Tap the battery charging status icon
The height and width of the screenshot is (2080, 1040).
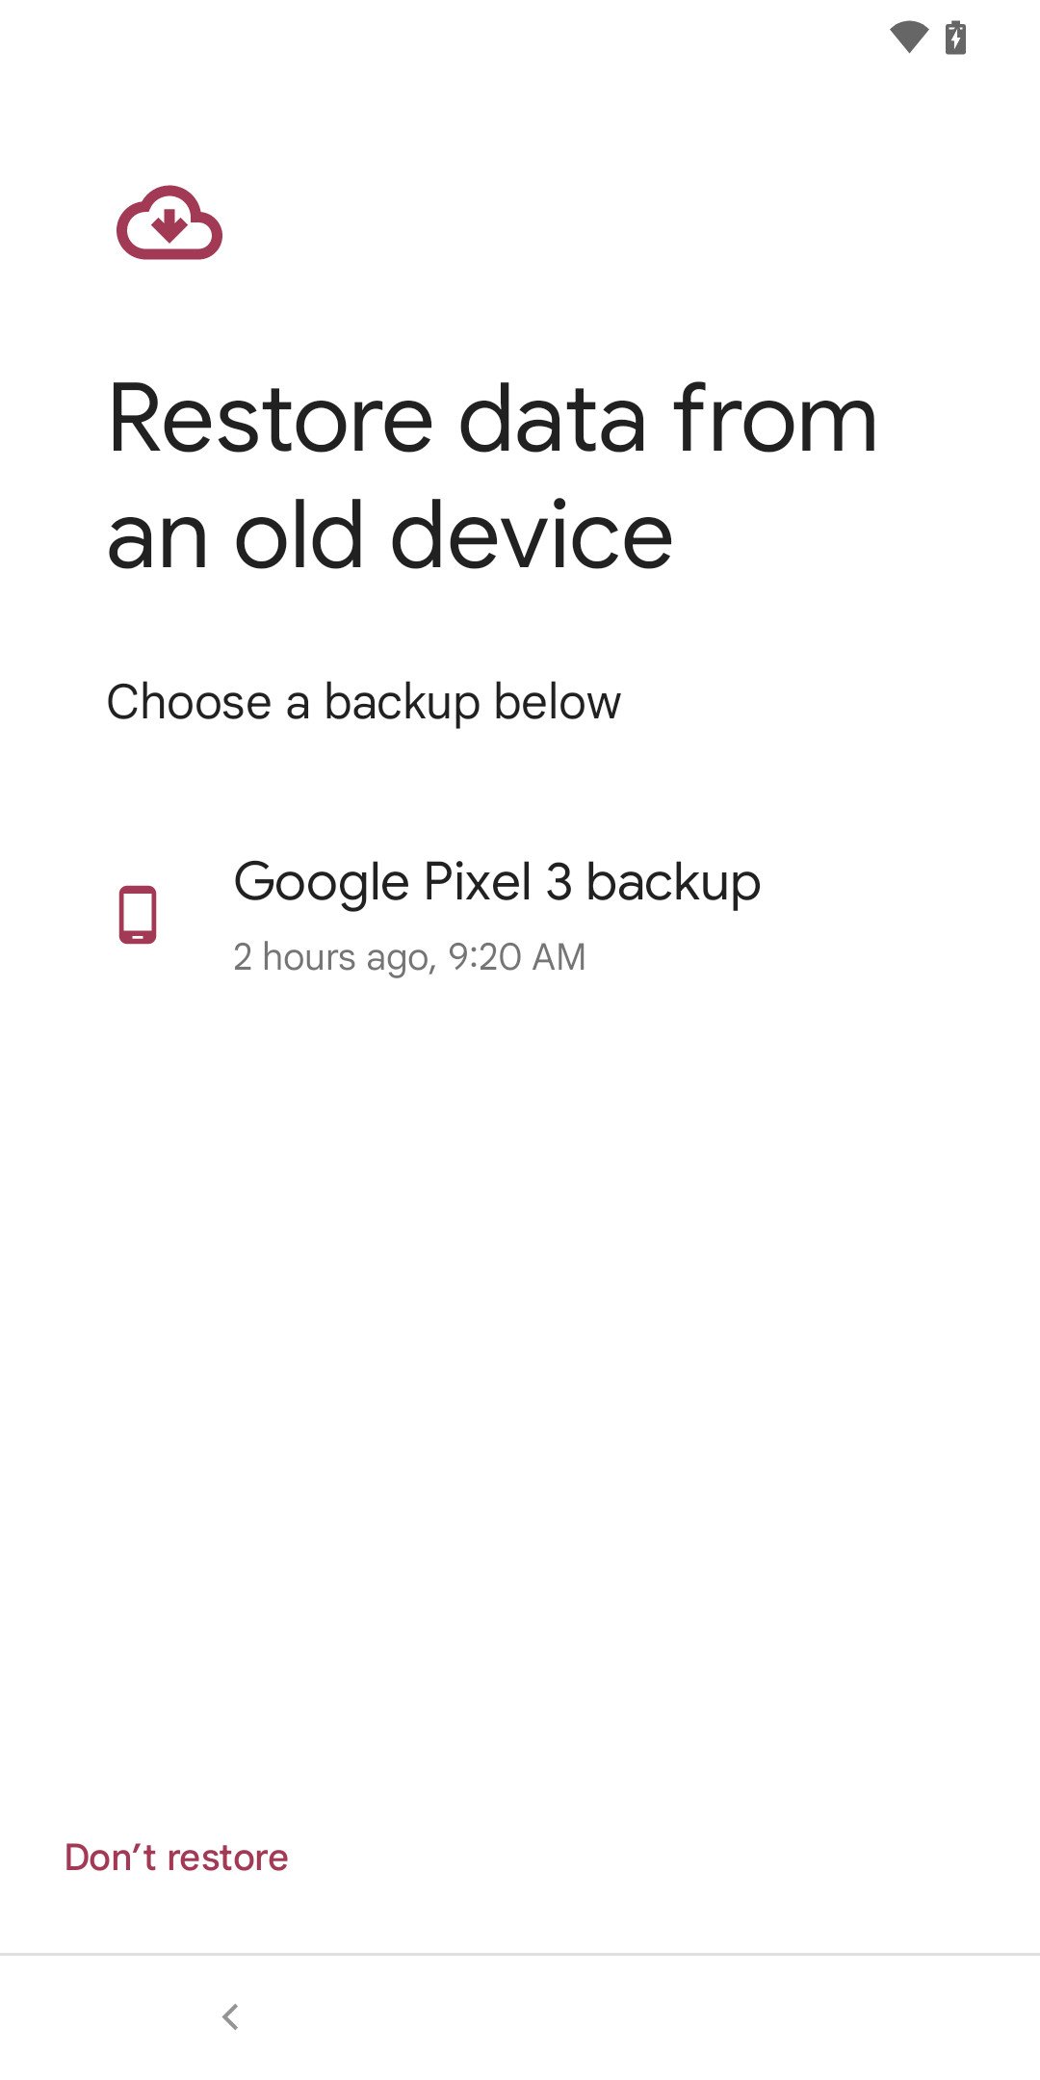[955, 38]
